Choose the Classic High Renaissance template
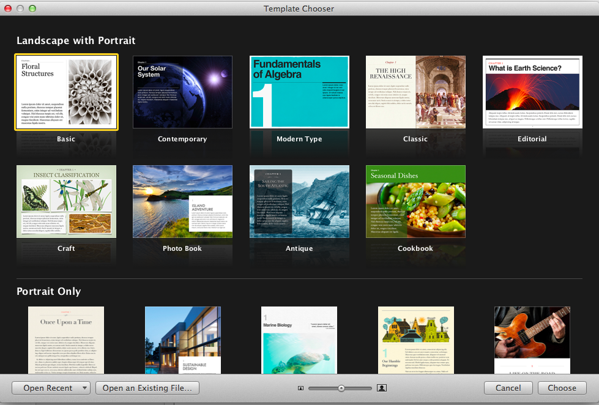599x405 pixels. point(415,92)
